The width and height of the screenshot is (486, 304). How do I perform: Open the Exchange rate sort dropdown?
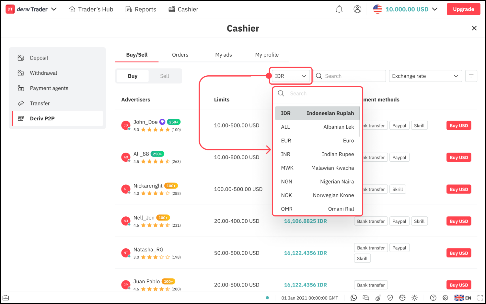(425, 76)
